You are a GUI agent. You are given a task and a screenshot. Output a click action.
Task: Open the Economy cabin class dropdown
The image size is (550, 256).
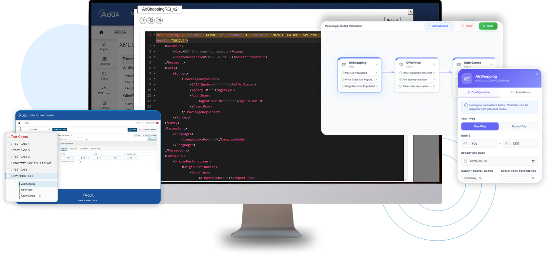coord(472,178)
